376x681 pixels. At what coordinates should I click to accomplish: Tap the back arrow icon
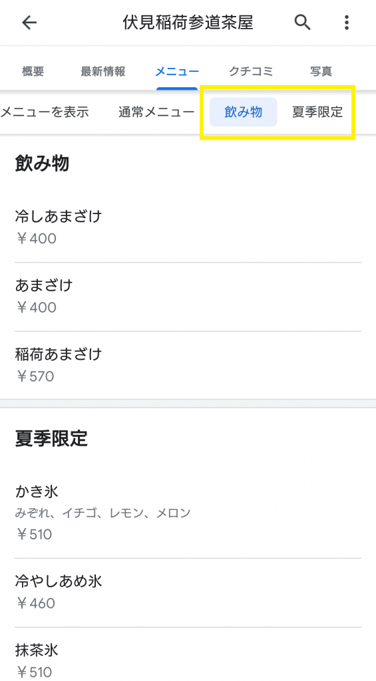(29, 23)
